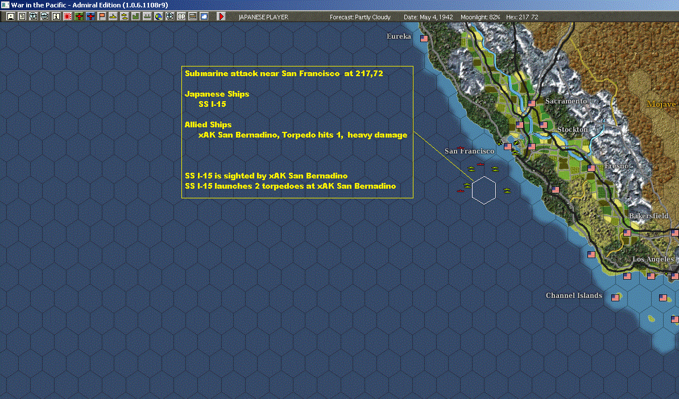Select the red plane on green icon
Screen dimensions: 679x399
coord(79,16)
